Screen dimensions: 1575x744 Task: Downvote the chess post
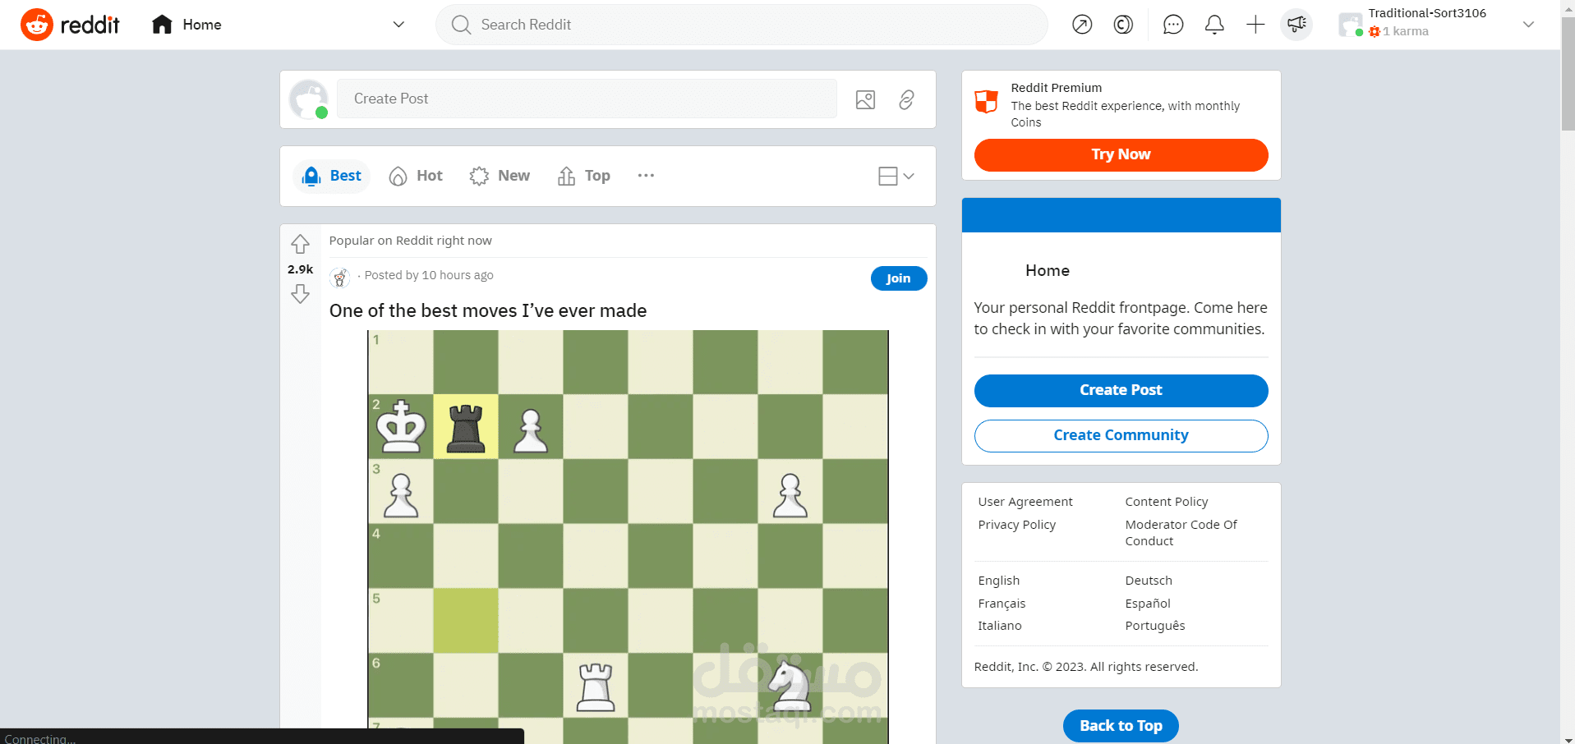pyautogui.click(x=300, y=294)
